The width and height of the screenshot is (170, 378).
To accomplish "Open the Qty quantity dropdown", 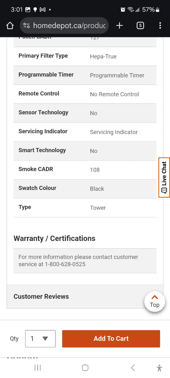I will pyautogui.click(x=40, y=339).
